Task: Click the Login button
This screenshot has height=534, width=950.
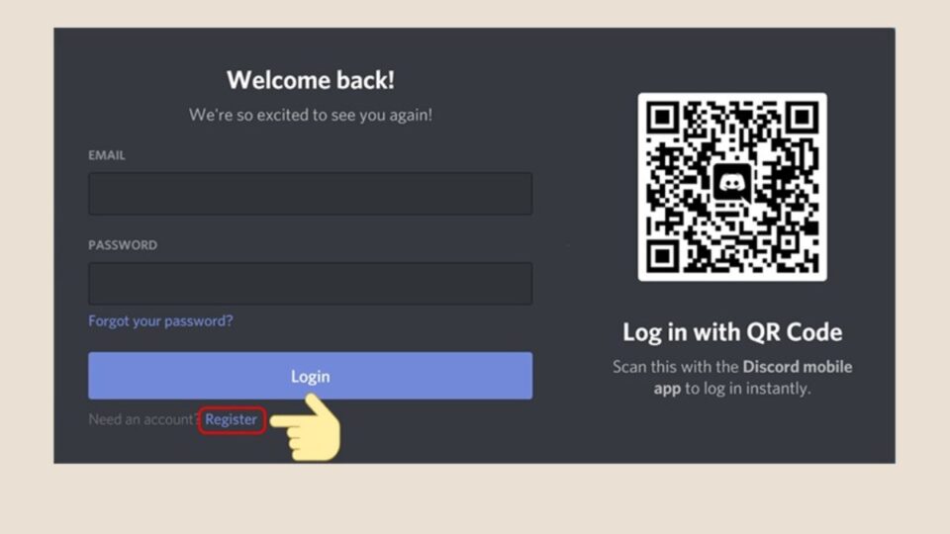Action: [x=310, y=376]
